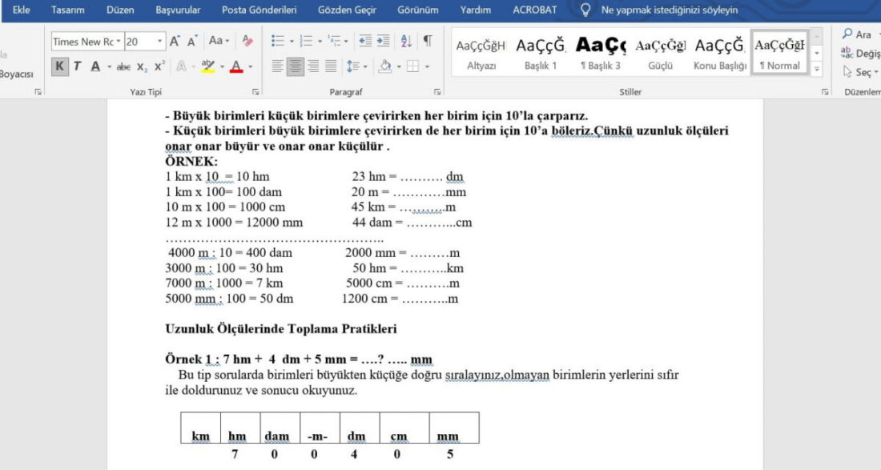Toggle underline formatting

tap(95, 66)
